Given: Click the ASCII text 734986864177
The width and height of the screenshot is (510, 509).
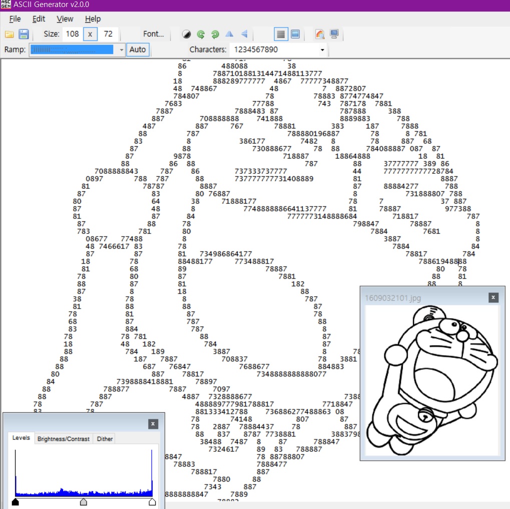Looking at the screenshot, I should 226,253.
